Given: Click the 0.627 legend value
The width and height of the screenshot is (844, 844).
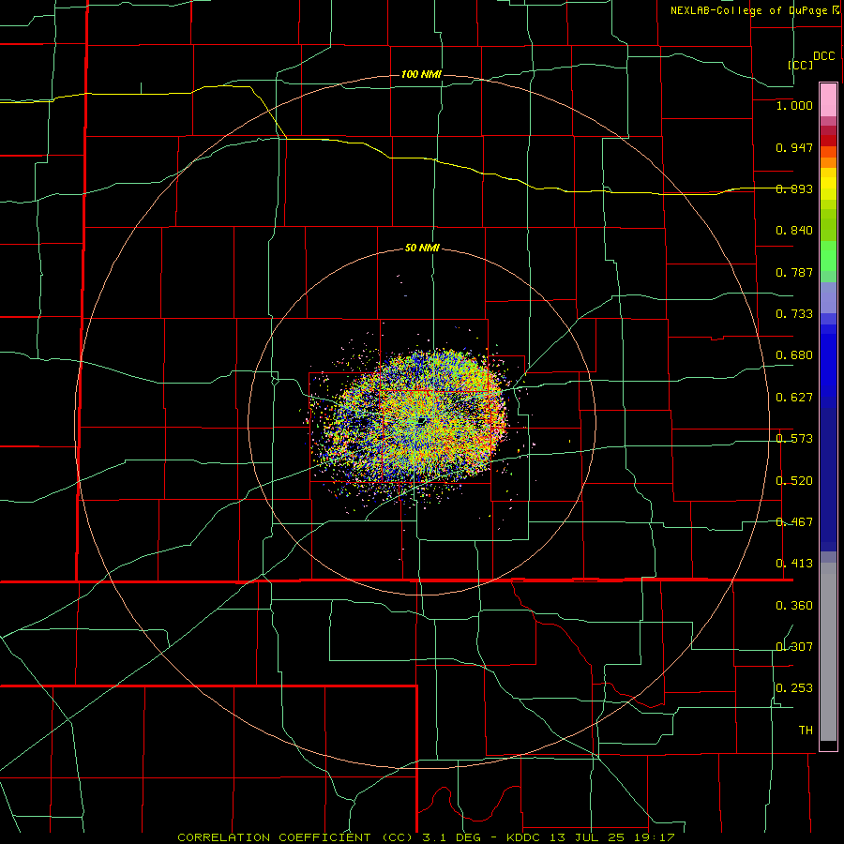Looking at the screenshot, I should [x=794, y=398].
